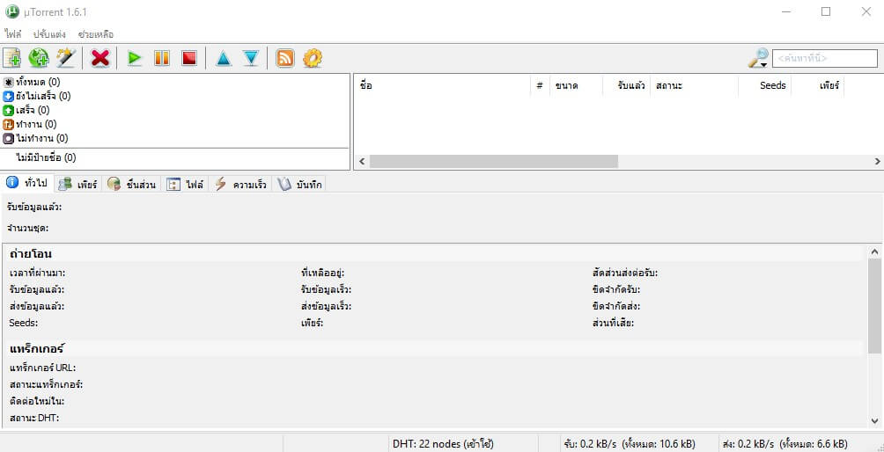Click Add Torrent from URL icon
Image resolution: width=884 pixels, height=452 pixels.
pyautogui.click(x=39, y=58)
